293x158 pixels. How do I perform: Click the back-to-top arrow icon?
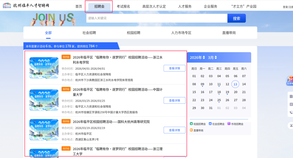coord(291,125)
